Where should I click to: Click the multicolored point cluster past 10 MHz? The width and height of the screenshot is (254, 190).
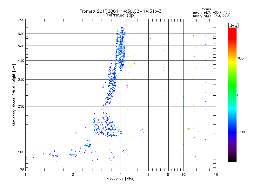188,129
